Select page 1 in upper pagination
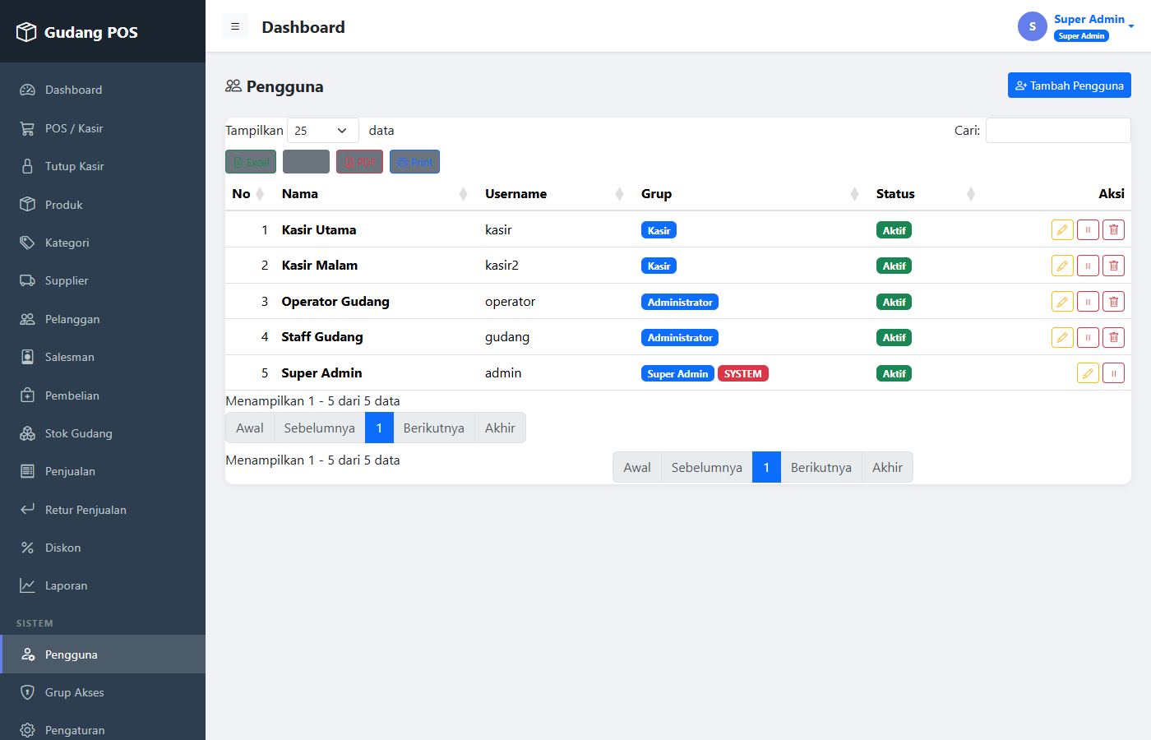 (379, 428)
